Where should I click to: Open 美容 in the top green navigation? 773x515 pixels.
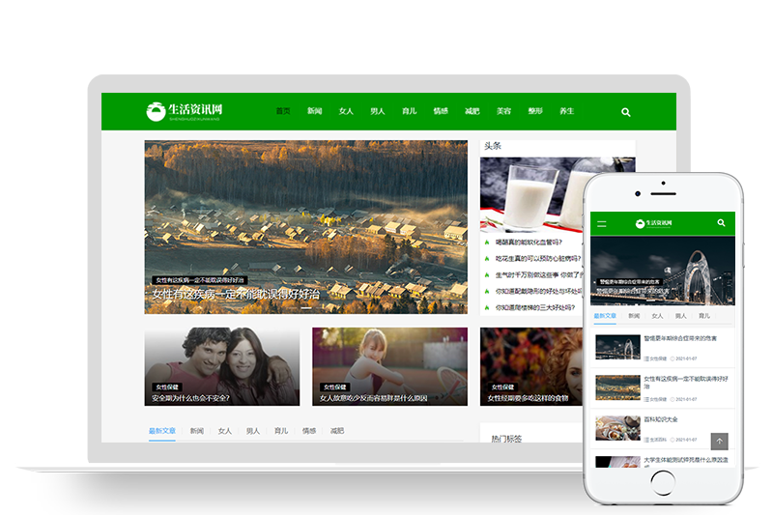(x=503, y=111)
